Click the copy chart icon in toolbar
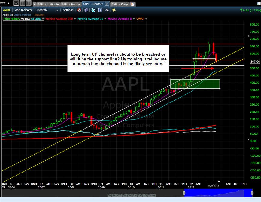Image resolution: width=261 pixels, height=202 pixels. (86, 10)
